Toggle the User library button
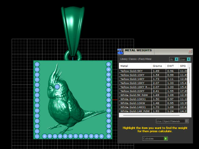 click(x=185, y=59)
